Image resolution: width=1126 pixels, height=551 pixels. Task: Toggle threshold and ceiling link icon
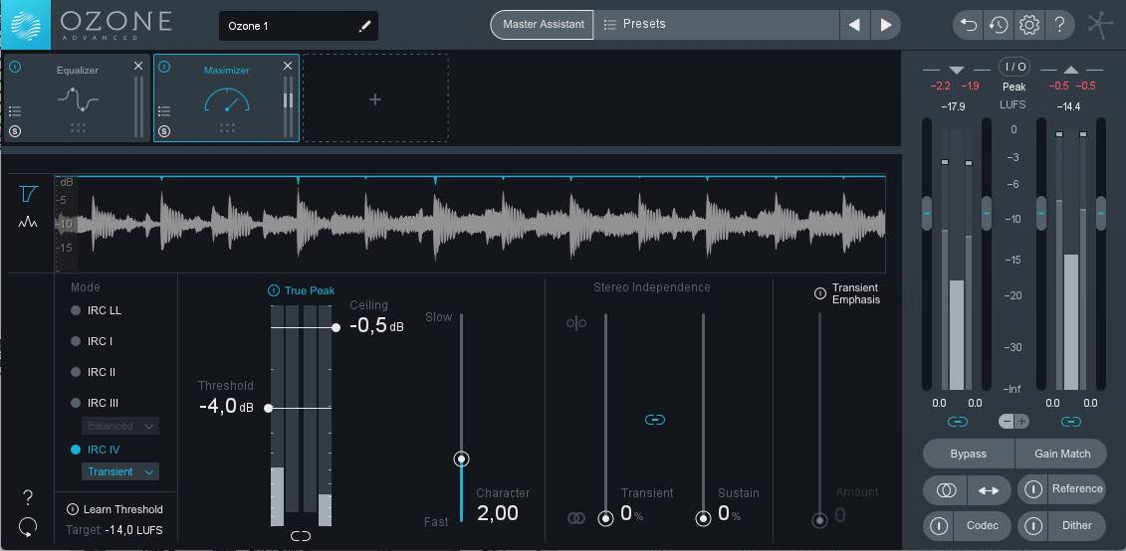pyautogui.click(x=301, y=535)
